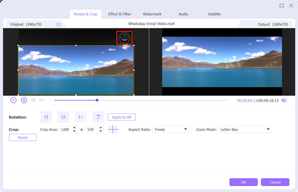
Task: Open the Audio tab
Action: tap(183, 14)
